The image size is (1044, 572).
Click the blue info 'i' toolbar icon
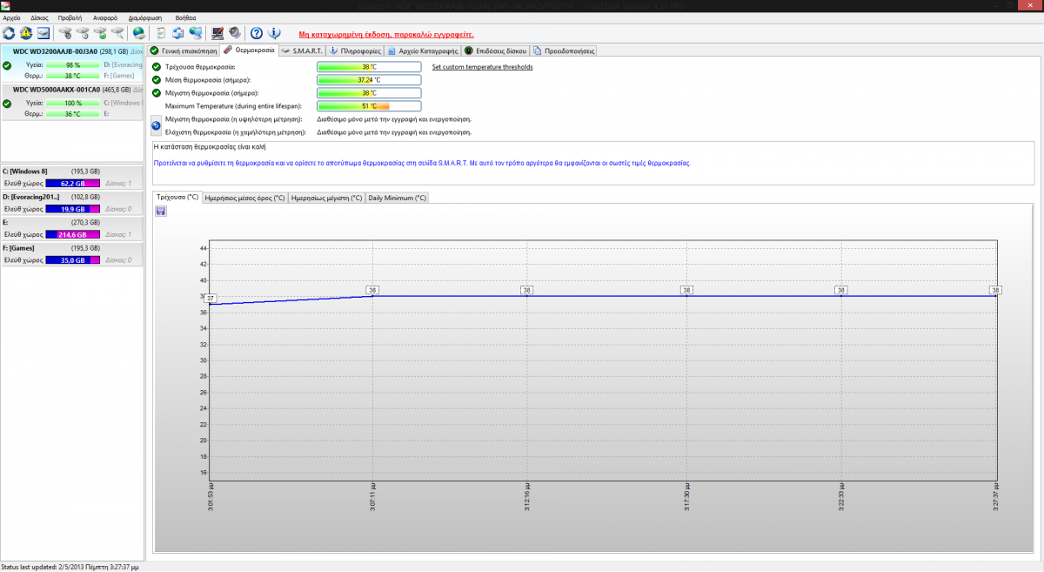(274, 33)
